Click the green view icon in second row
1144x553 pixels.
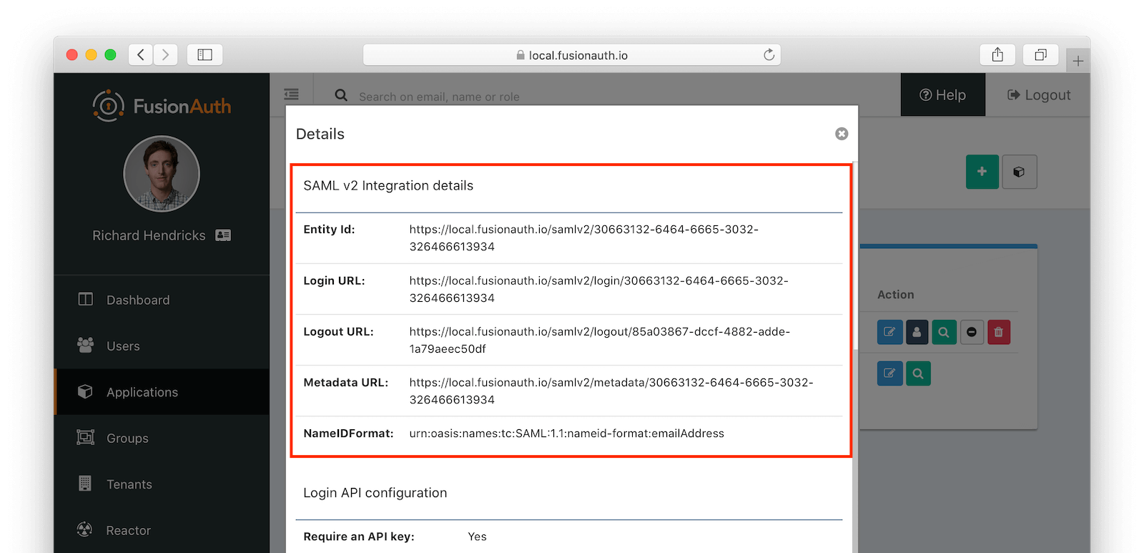[918, 373]
